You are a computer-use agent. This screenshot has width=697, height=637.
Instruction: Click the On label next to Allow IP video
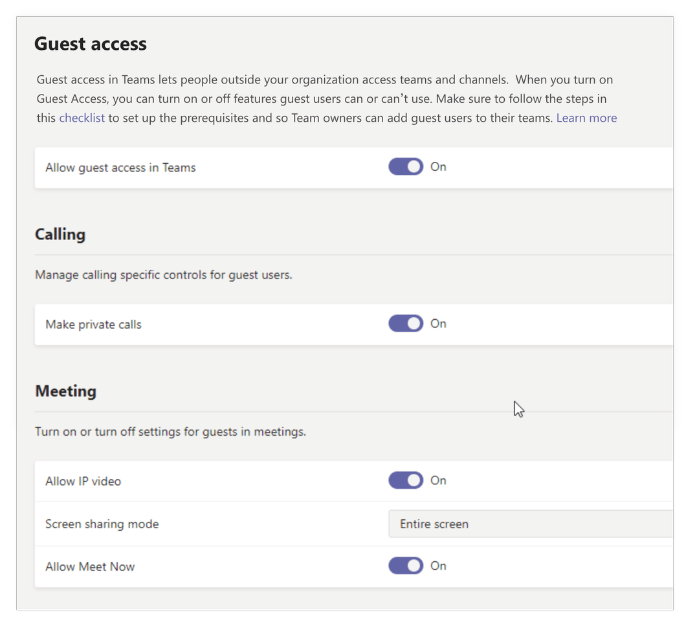[437, 480]
